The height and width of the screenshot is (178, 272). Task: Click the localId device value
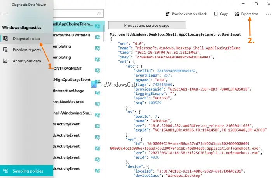(200, 171)
